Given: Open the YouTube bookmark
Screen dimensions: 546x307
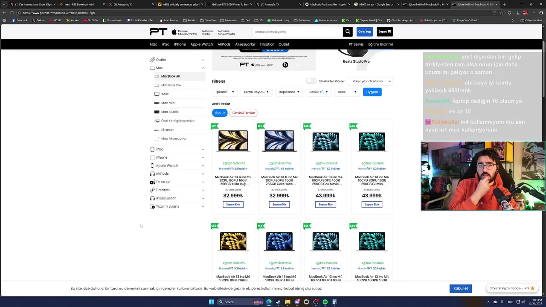Looking at the screenshot, I should click(x=90, y=20).
